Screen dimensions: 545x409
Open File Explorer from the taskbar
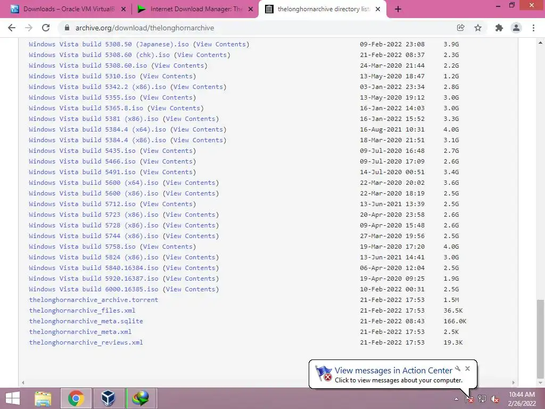point(43,398)
